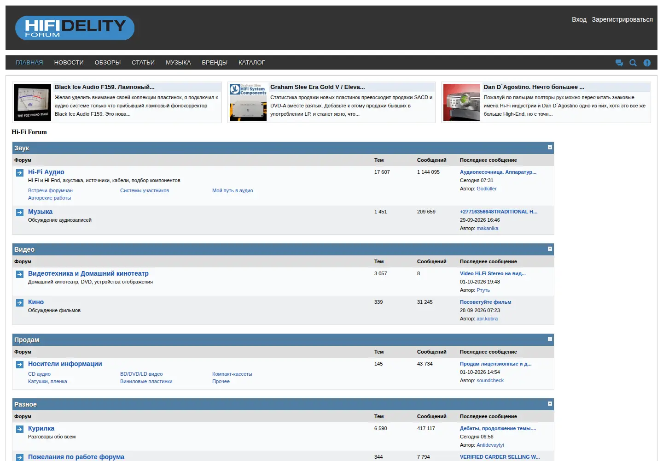Collapse the Разное category
The height and width of the screenshot is (461, 663).
550,404
